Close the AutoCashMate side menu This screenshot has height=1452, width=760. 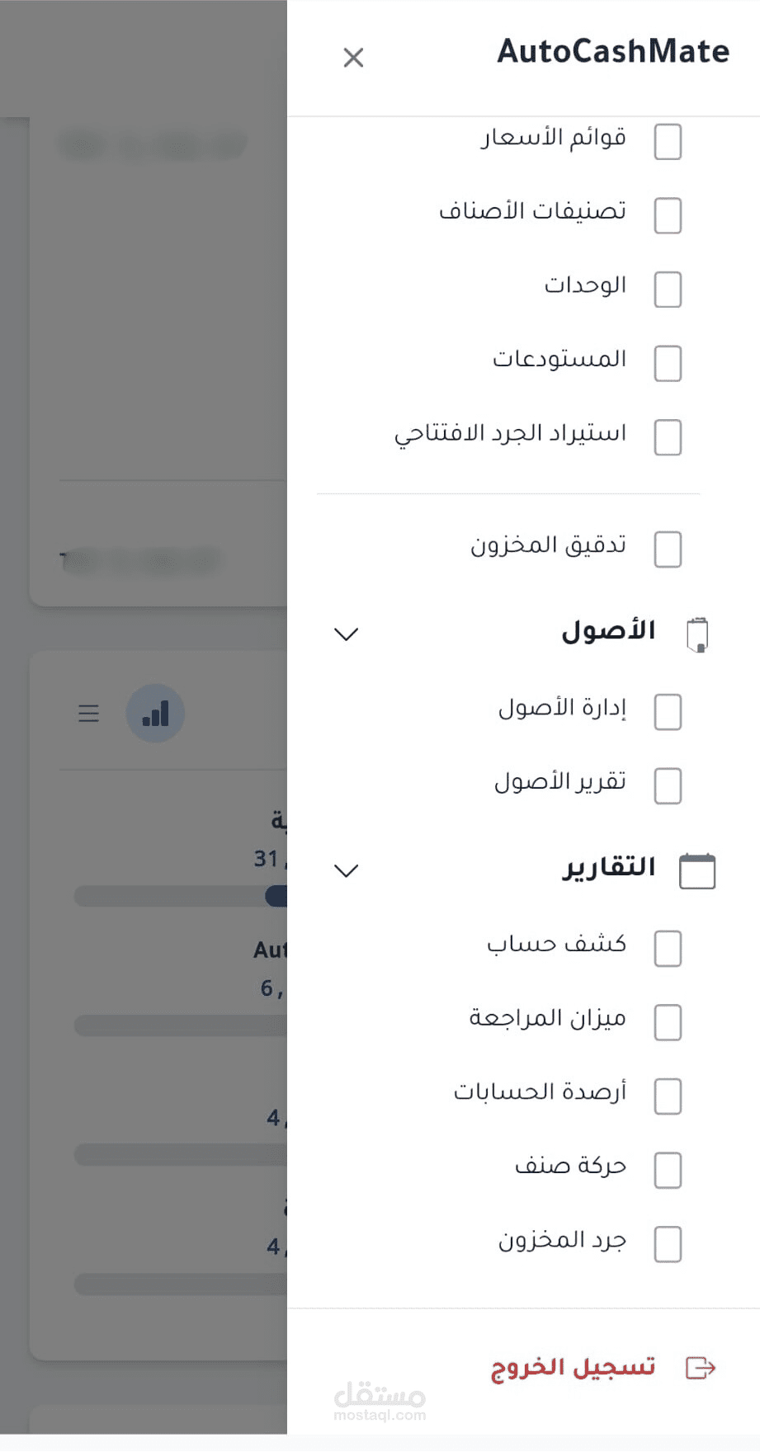point(353,58)
